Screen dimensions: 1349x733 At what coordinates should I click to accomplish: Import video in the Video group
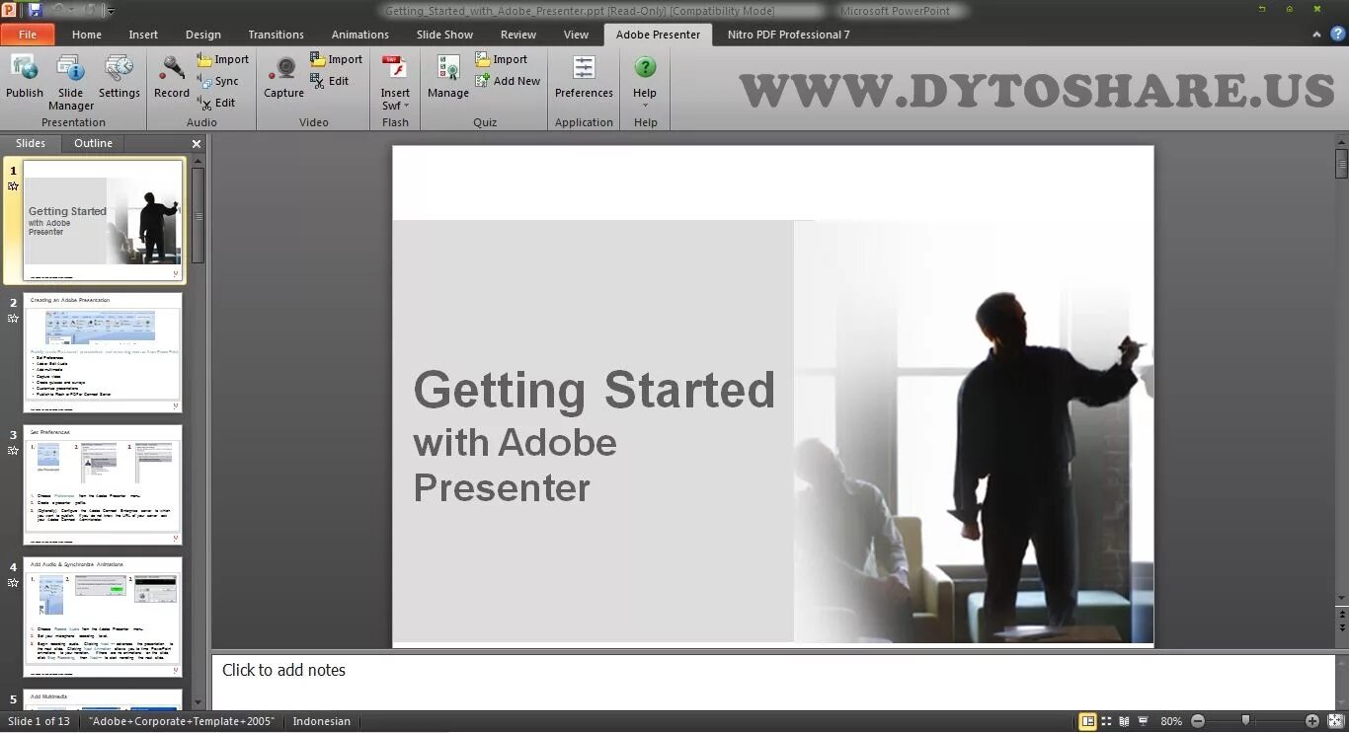click(337, 59)
